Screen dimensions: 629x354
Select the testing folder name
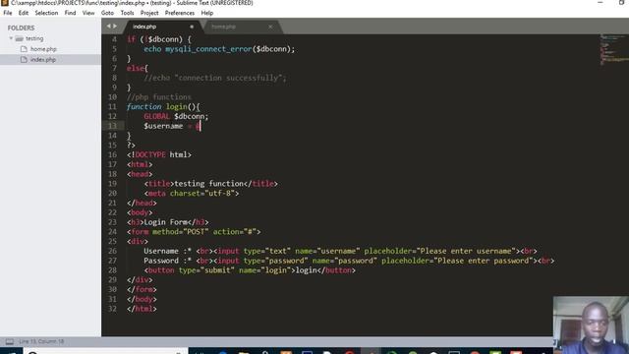point(34,38)
